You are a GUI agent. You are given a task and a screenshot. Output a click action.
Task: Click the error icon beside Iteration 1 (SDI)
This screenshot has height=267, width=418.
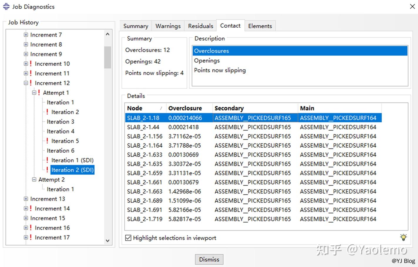(x=47, y=160)
